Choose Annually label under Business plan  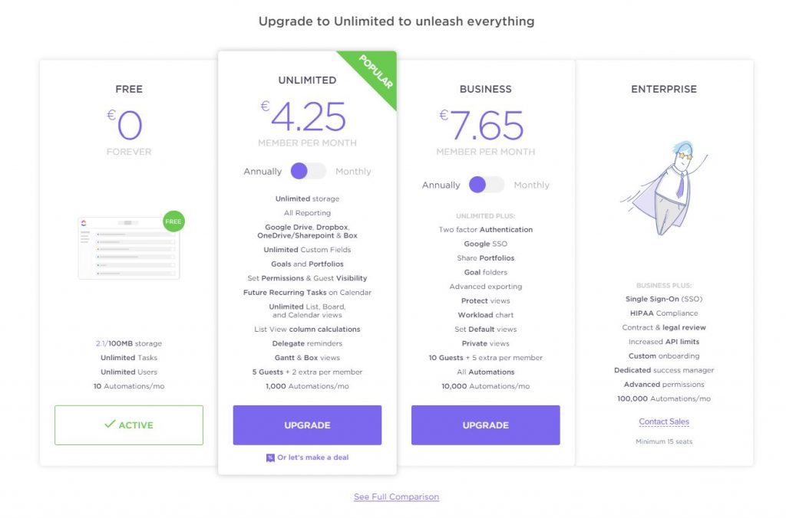pyautogui.click(x=441, y=185)
